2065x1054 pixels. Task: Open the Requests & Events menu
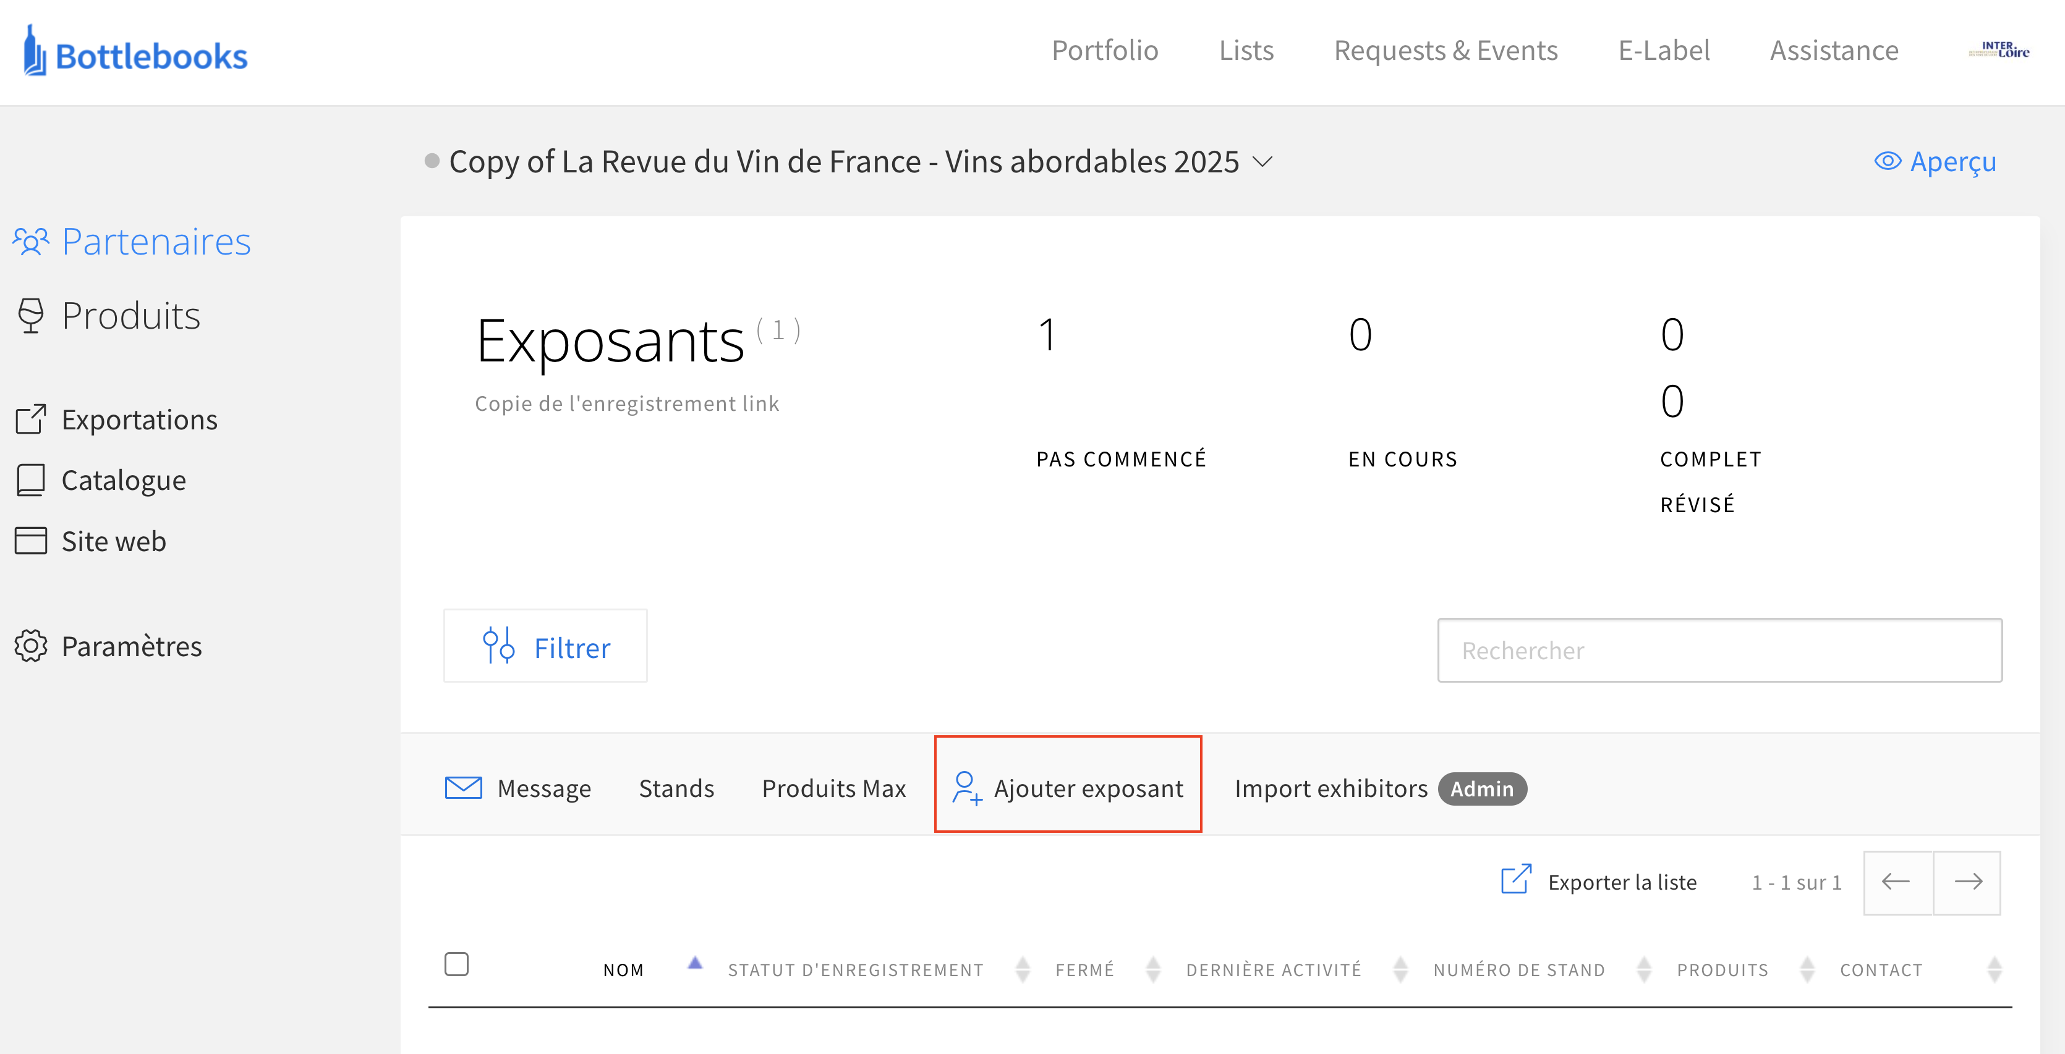coord(1444,51)
